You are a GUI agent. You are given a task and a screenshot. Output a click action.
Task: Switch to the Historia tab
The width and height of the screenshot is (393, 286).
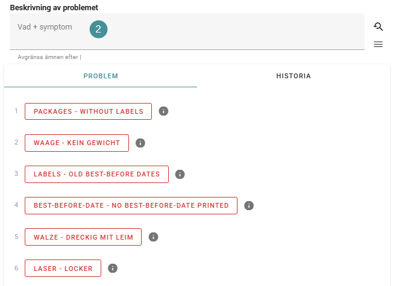click(x=294, y=76)
